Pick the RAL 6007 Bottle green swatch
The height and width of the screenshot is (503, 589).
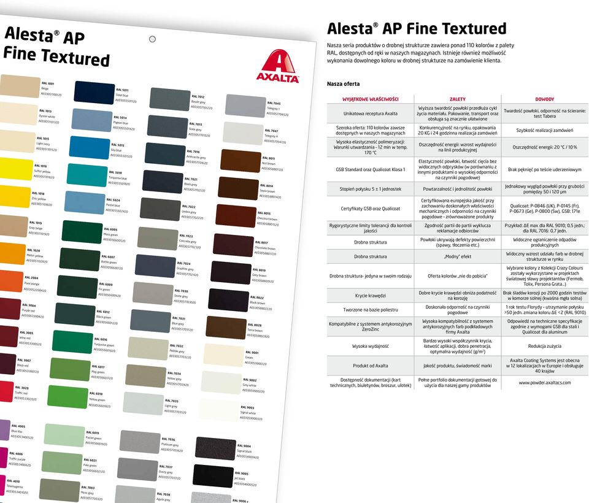(x=80, y=259)
